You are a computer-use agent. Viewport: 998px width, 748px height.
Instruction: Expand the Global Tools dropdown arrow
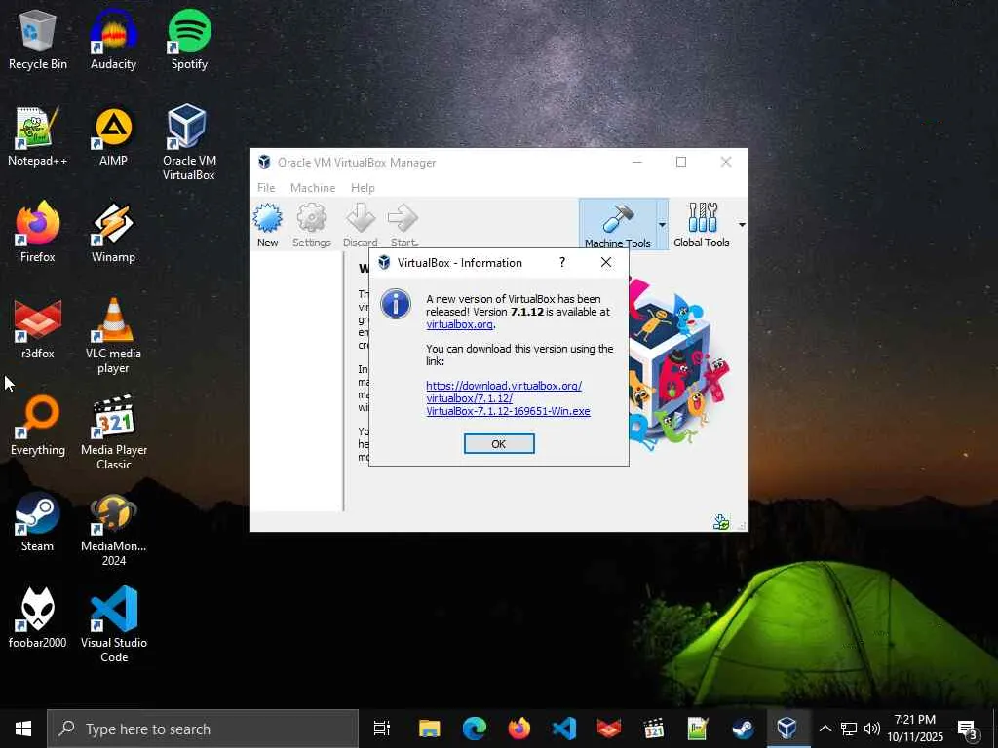pyautogui.click(x=742, y=225)
